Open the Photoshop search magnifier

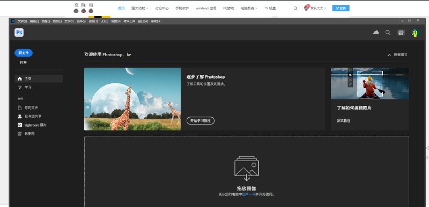[388, 33]
